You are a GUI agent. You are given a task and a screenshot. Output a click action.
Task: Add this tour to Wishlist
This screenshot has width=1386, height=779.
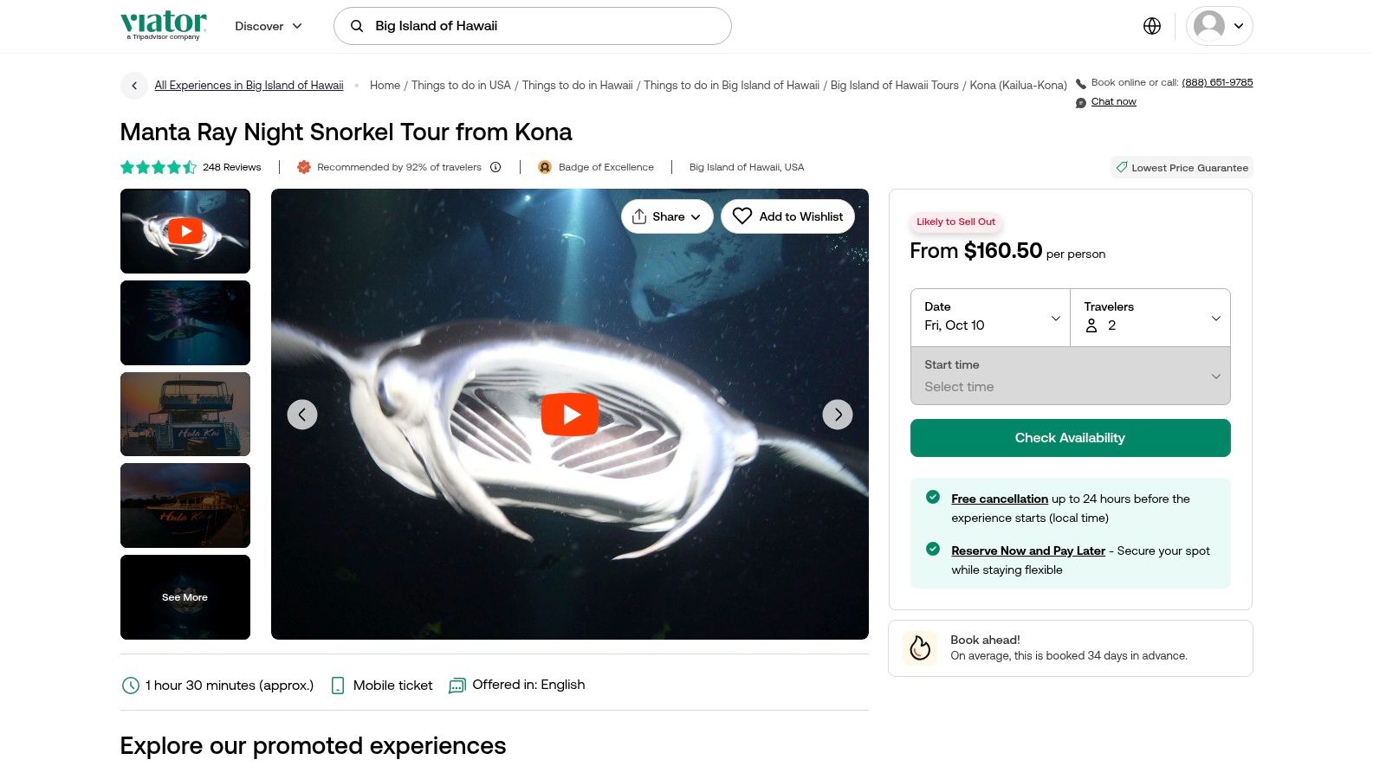787,216
